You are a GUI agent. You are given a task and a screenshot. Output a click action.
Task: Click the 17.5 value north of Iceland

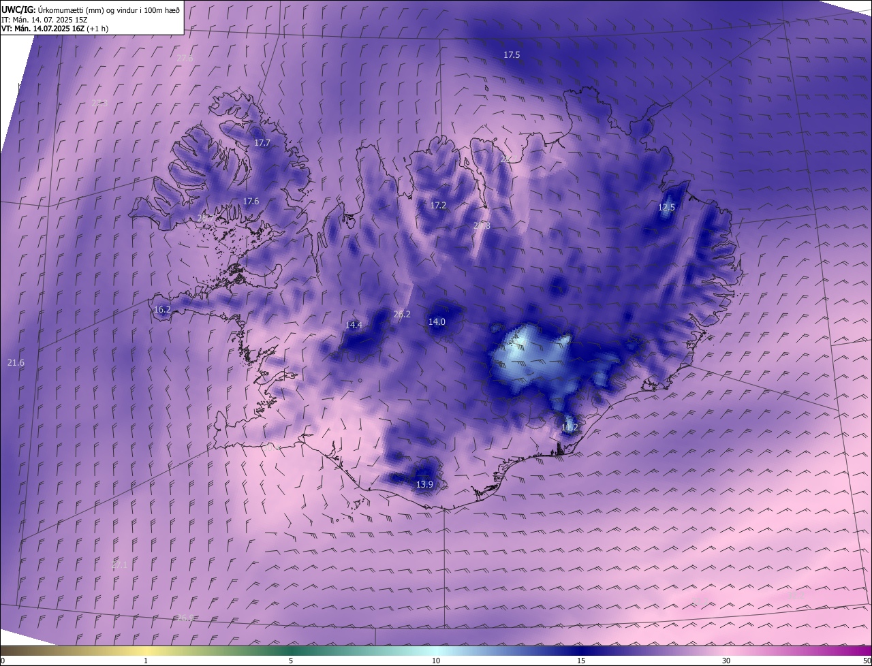click(512, 54)
